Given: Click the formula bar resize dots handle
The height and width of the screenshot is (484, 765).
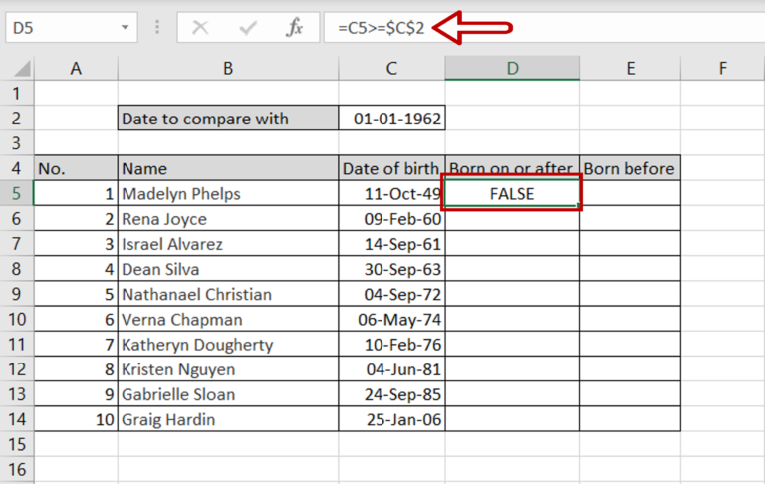Looking at the screenshot, I should pyautogui.click(x=156, y=28).
